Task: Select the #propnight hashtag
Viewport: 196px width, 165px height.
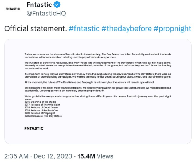Action: point(172,28)
